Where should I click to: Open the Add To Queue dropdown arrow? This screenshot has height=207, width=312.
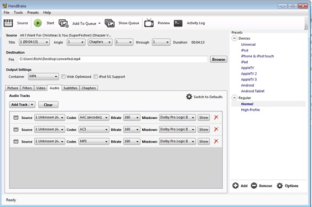click(x=100, y=23)
